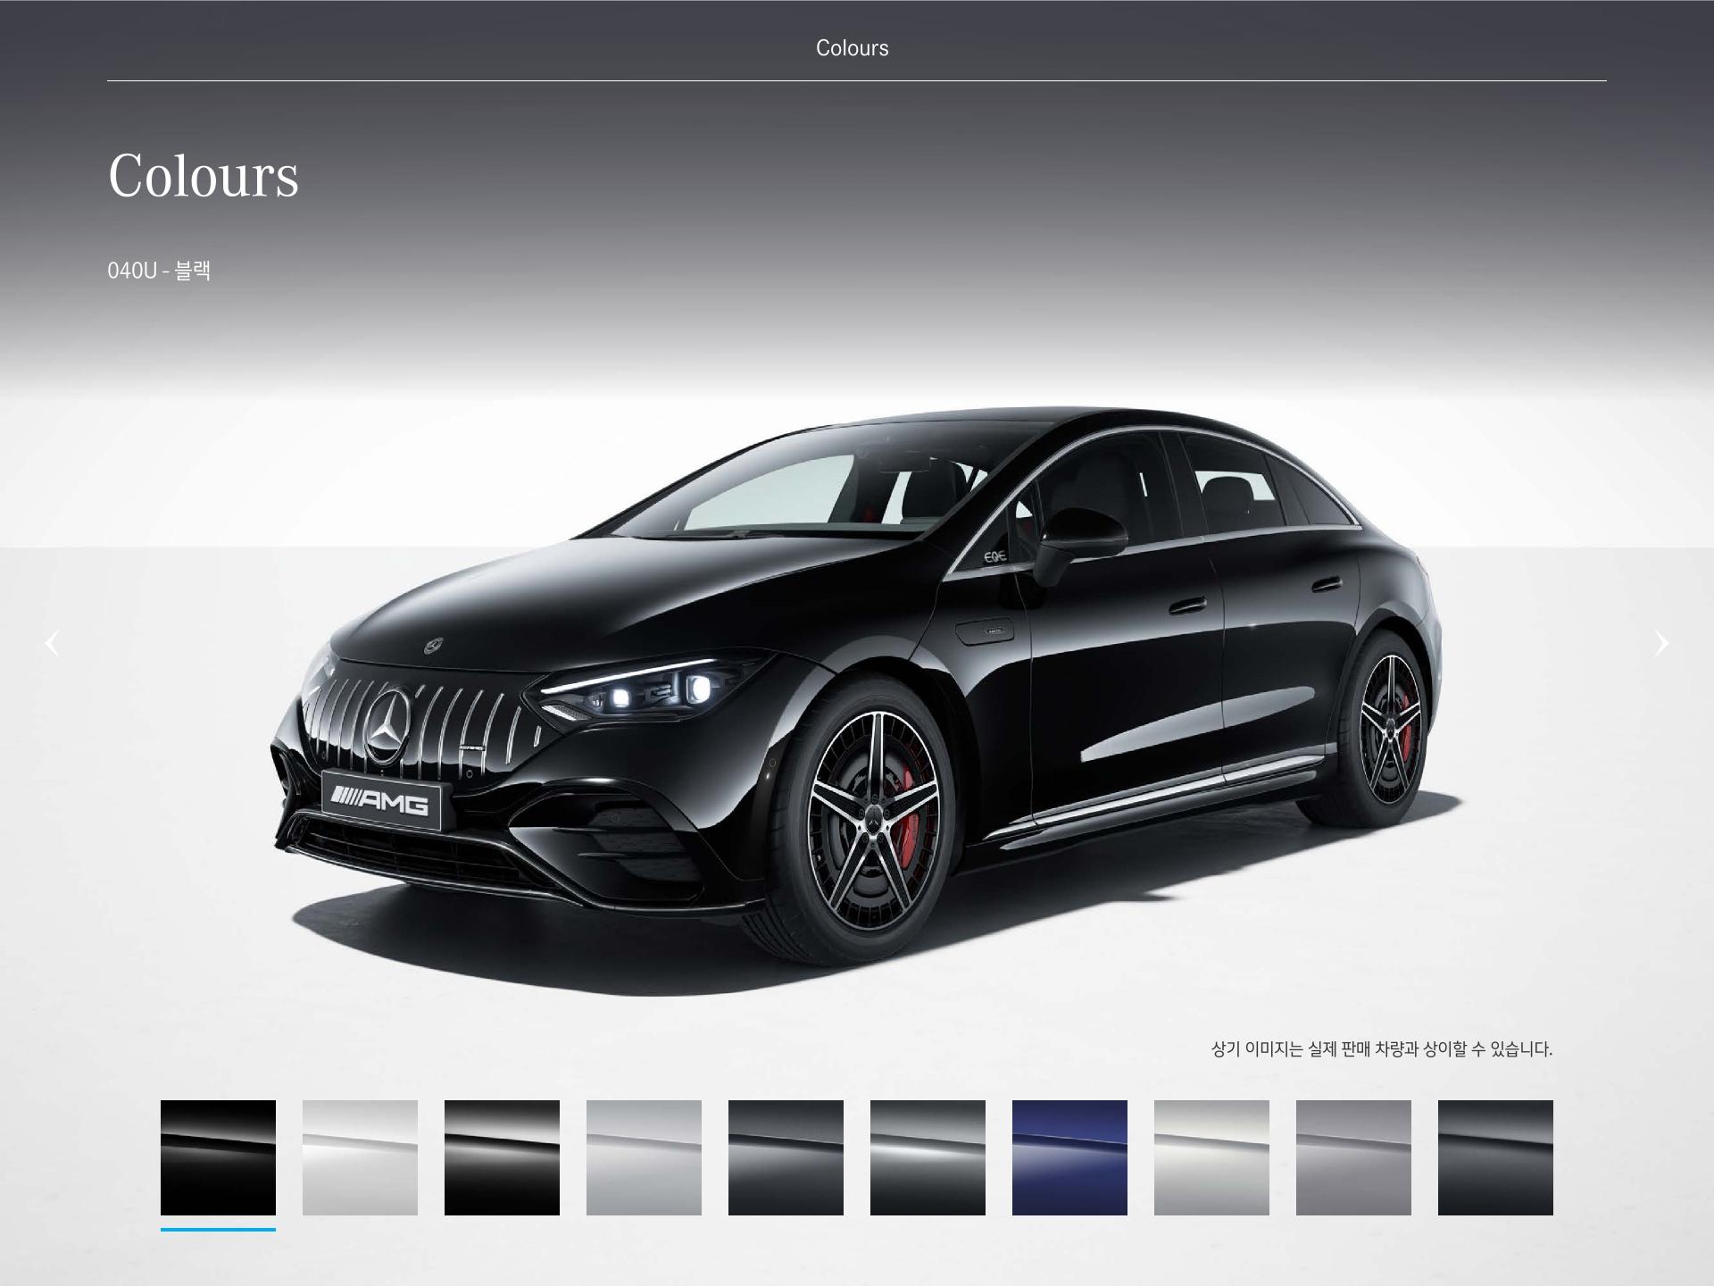The width and height of the screenshot is (1714, 1286).
Task: Go to the next slide arrow
Action: point(1661,643)
